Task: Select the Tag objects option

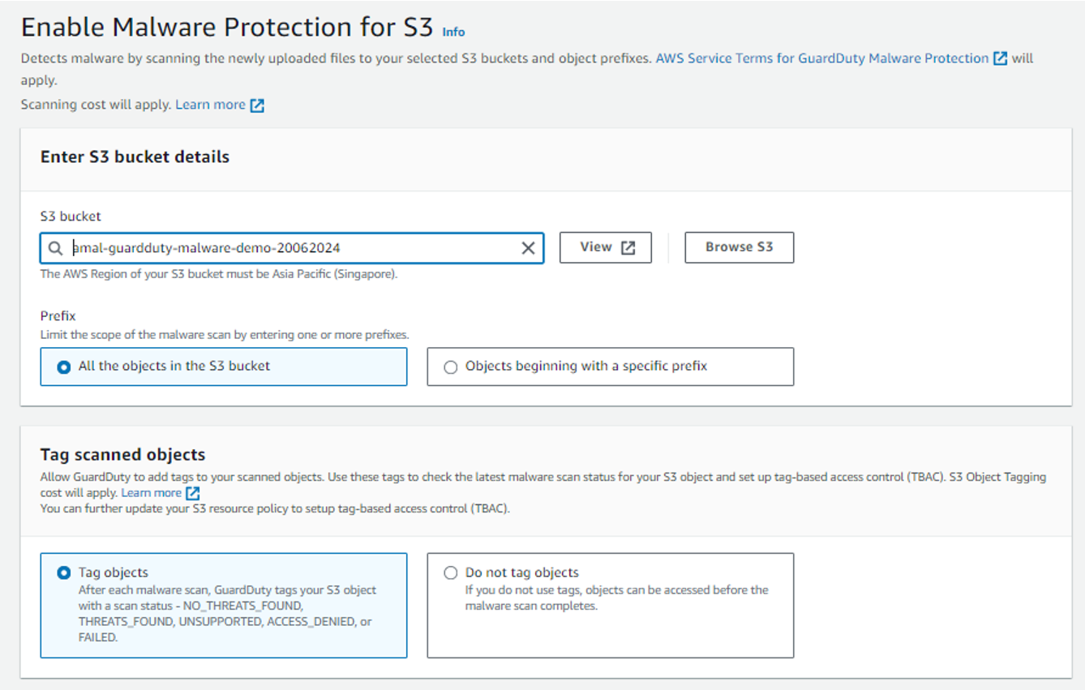Action: click(224, 605)
